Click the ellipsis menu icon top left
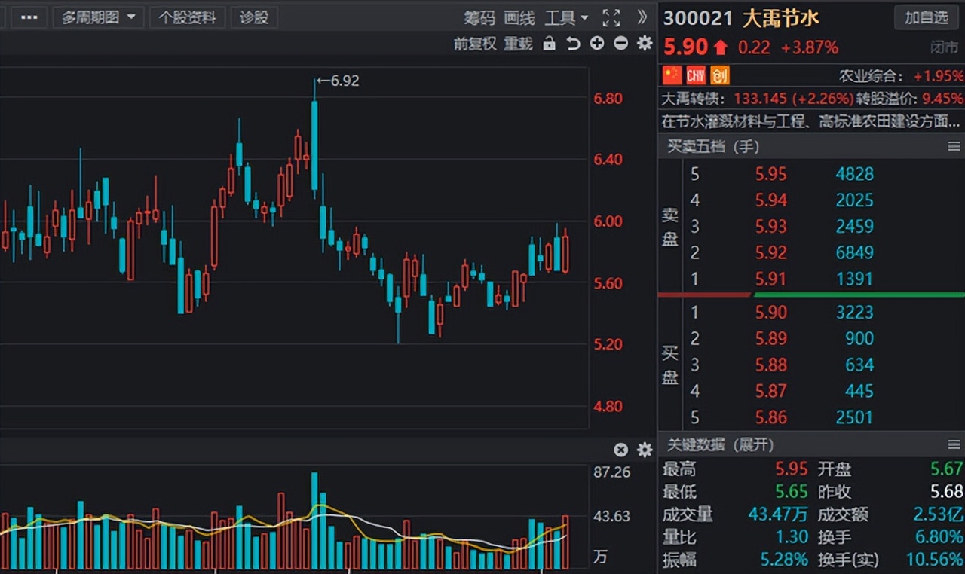 point(29,17)
